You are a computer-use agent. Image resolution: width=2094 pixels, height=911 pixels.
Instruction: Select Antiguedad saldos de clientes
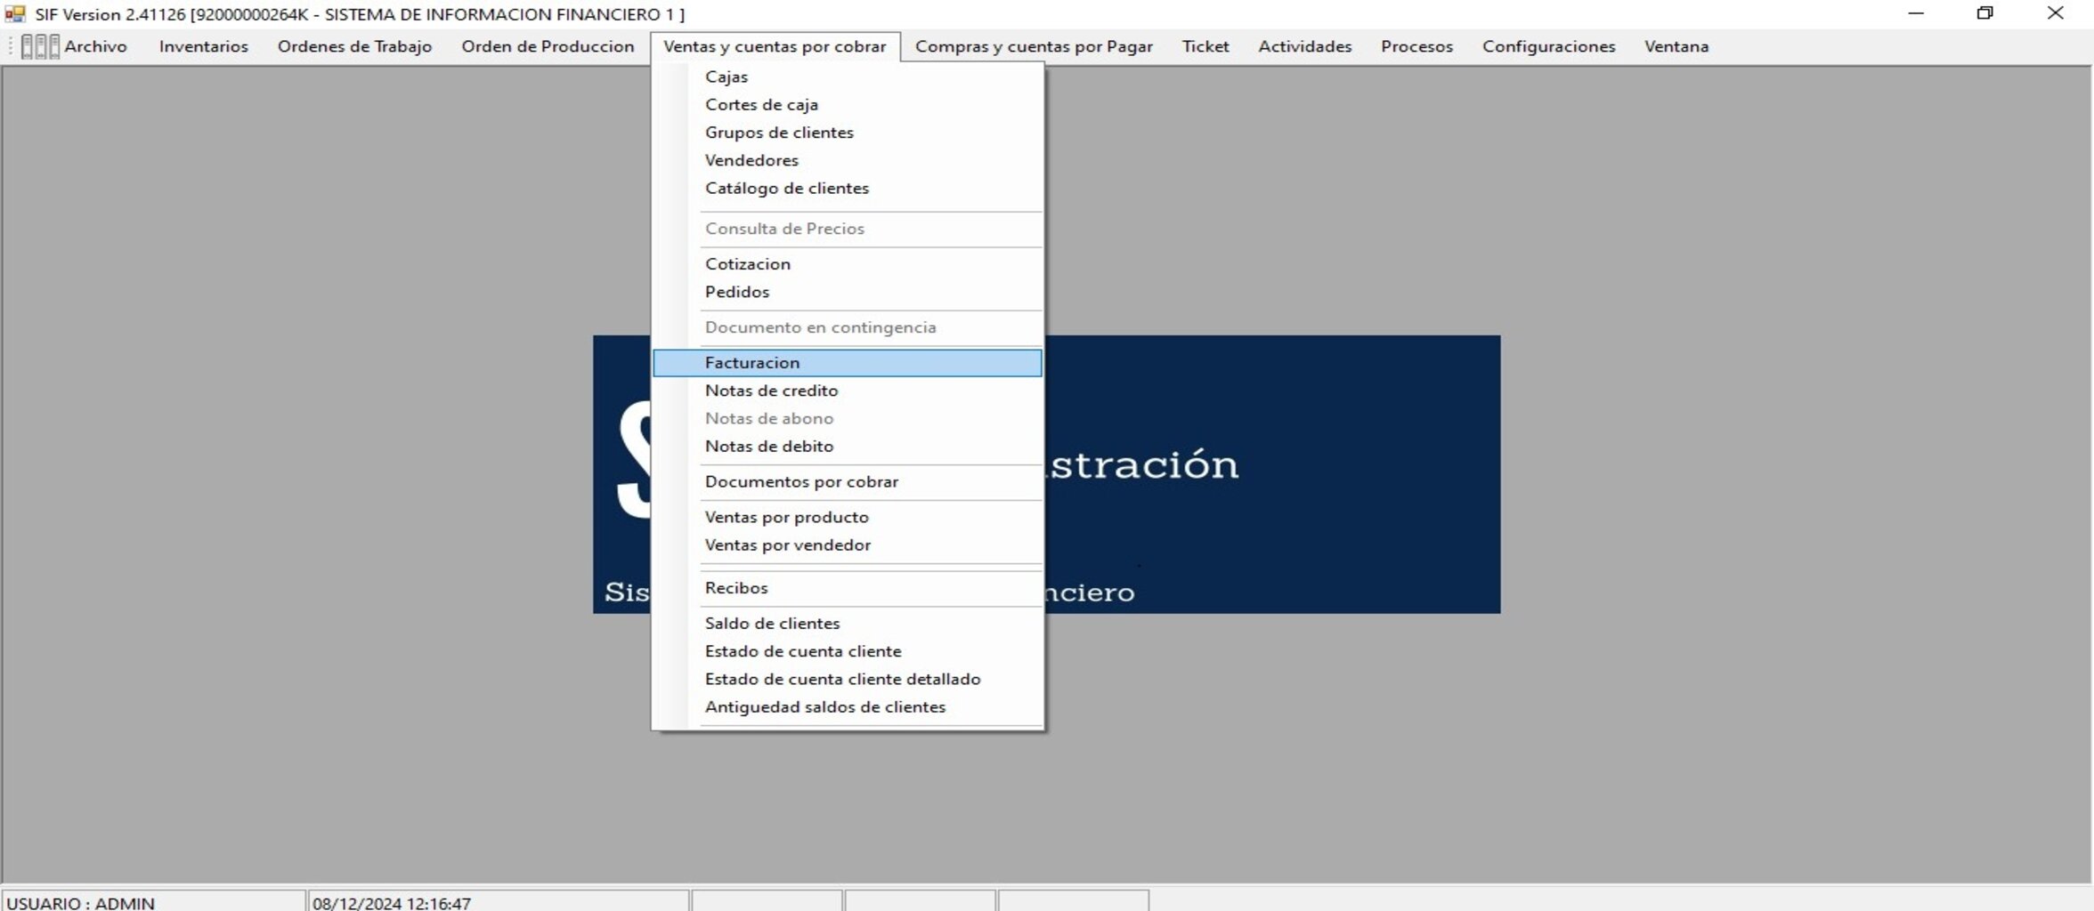848,707
